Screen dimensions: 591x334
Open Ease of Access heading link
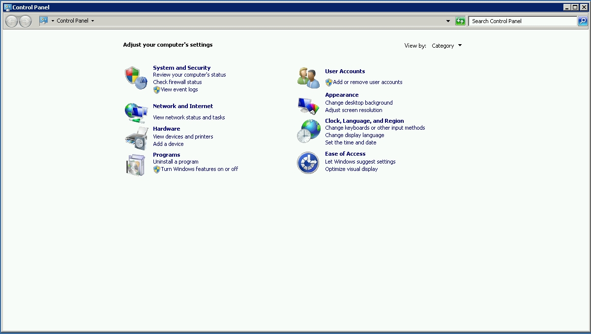pos(345,154)
